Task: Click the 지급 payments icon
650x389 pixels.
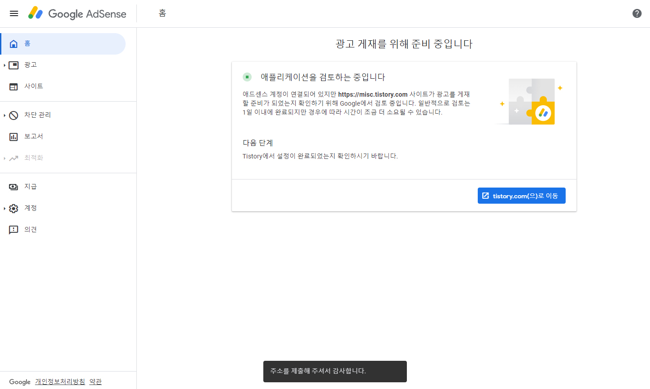Action: click(x=14, y=187)
